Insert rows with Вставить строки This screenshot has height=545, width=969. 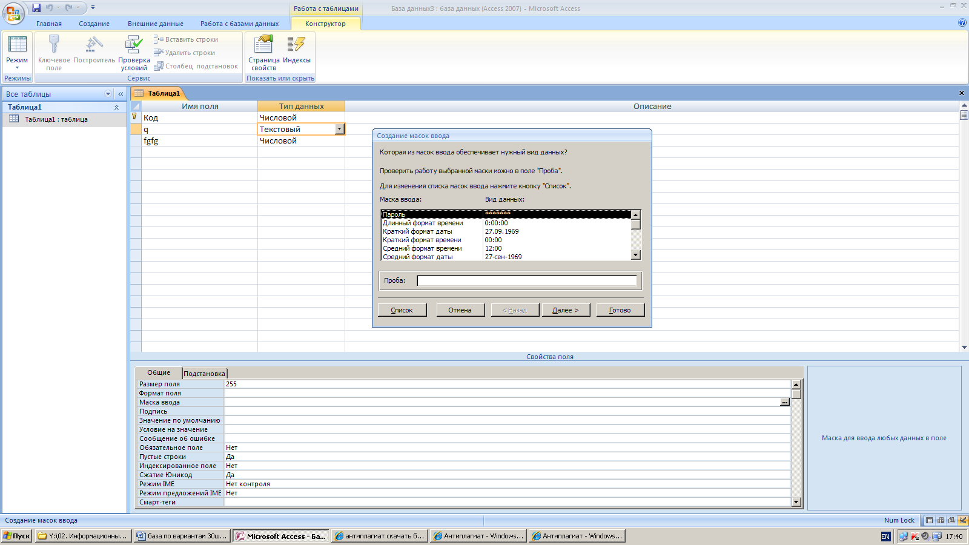(186, 39)
